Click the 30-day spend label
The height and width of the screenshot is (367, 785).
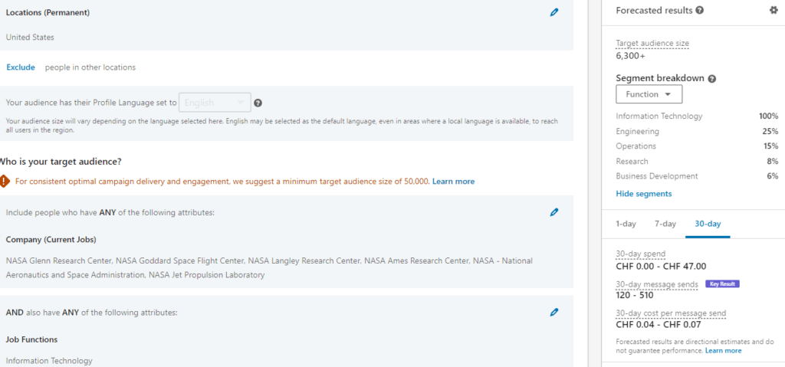pyautogui.click(x=641, y=254)
